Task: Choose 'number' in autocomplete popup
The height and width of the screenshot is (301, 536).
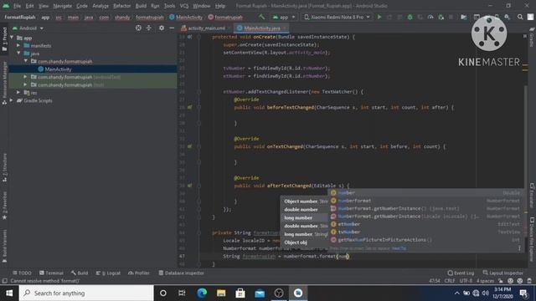Action: 425,192
